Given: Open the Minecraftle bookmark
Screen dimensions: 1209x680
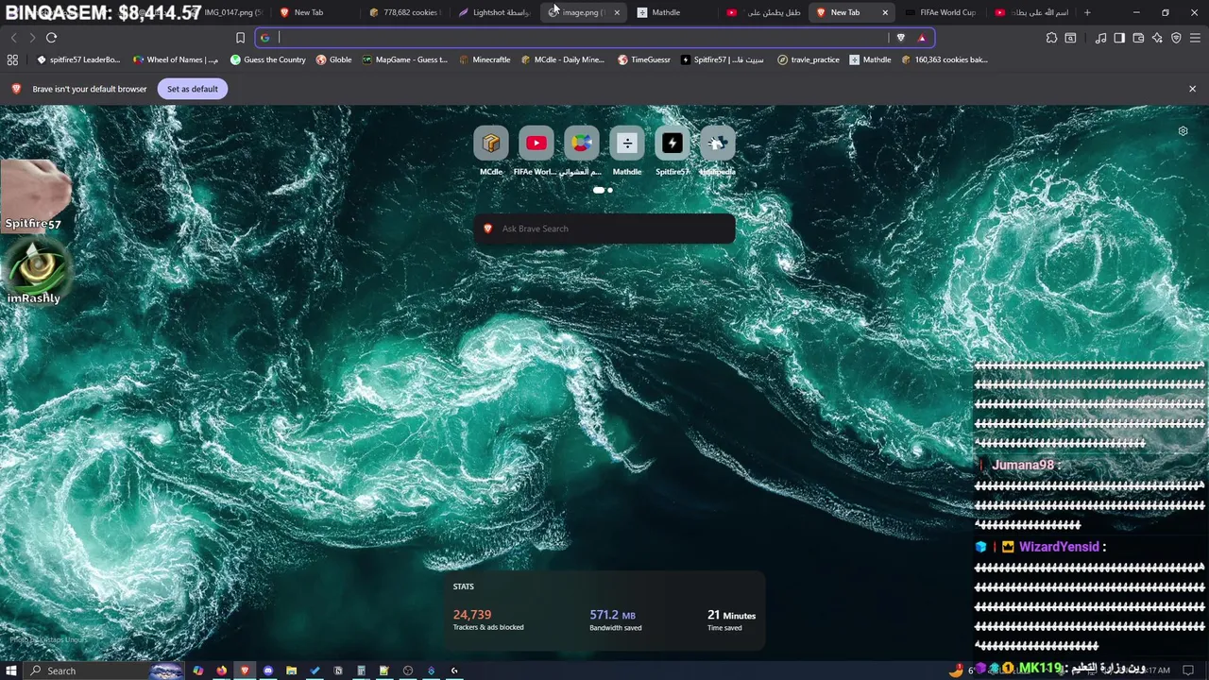Looking at the screenshot, I should [485, 59].
